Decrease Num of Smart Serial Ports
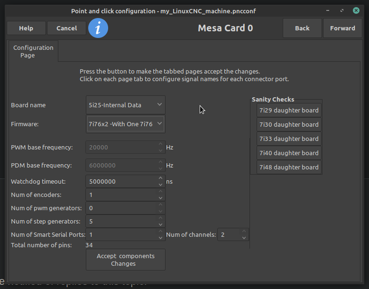The width and height of the screenshot is (369, 289). (160, 238)
